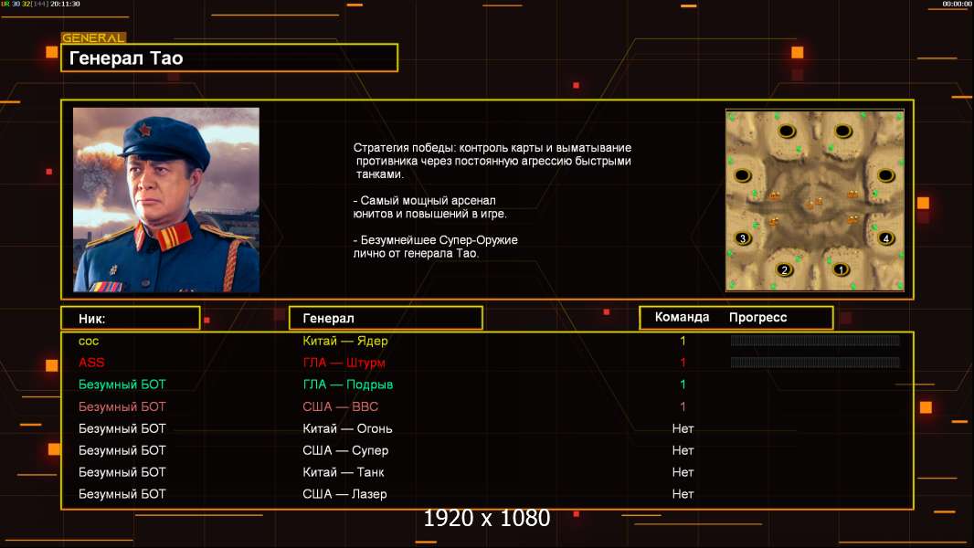Click team number 1 in ГЛА — Подрыв row
This screenshot has height=548, width=974.
pos(683,385)
